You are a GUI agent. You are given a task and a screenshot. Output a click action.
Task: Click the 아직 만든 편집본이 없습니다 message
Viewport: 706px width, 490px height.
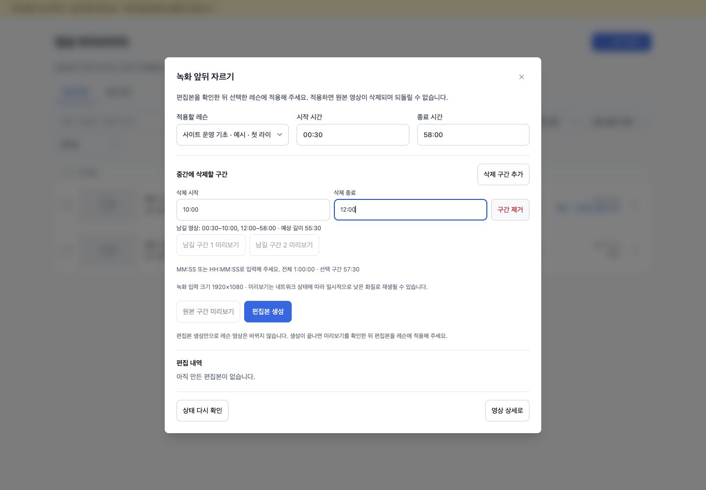tap(216, 377)
